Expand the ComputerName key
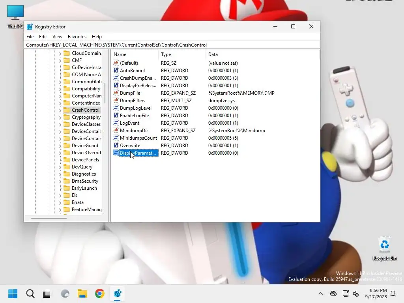 click(x=60, y=96)
